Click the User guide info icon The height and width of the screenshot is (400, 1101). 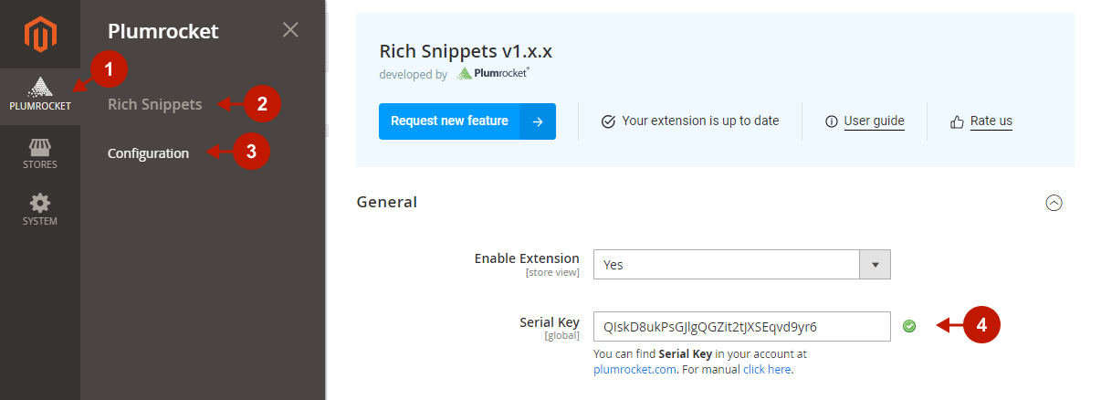pyautogui.click(x=831, y=121)
